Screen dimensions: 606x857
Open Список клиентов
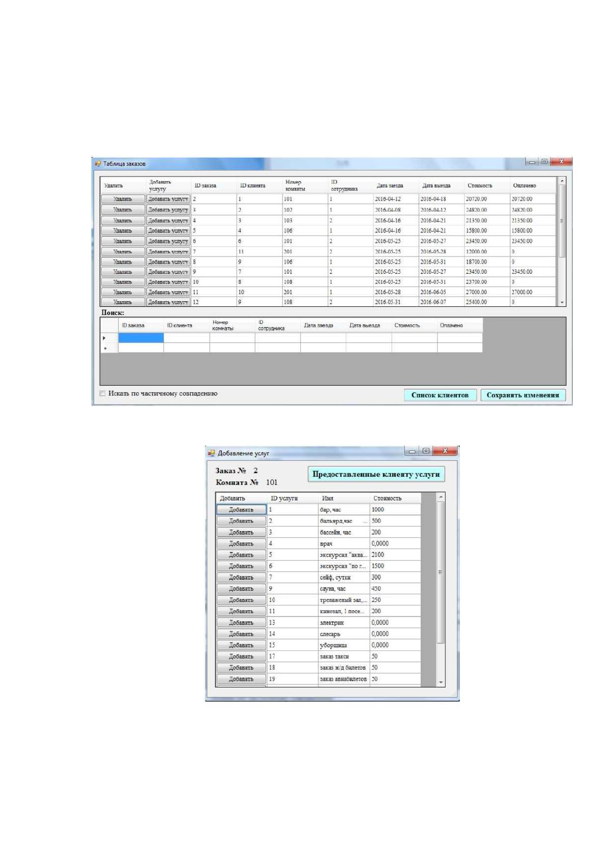[440, 395]
